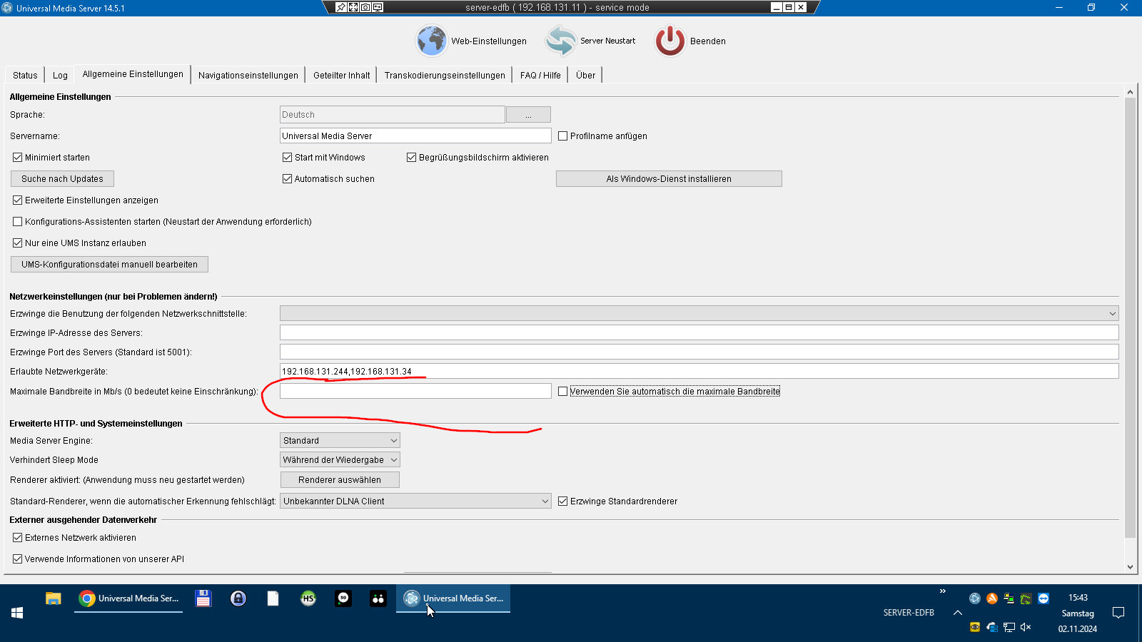The width and height of the screenshot is (1142, 642).
Task: Click into the Servername input field
Action: (415, 136)
